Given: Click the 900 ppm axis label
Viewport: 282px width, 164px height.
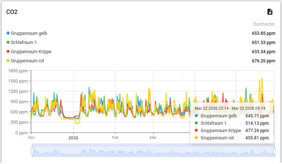Looking at the screenshot, I should tap(19, 102).
